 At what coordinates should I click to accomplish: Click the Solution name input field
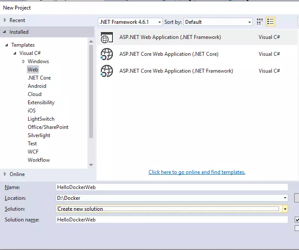click(172, 220)
